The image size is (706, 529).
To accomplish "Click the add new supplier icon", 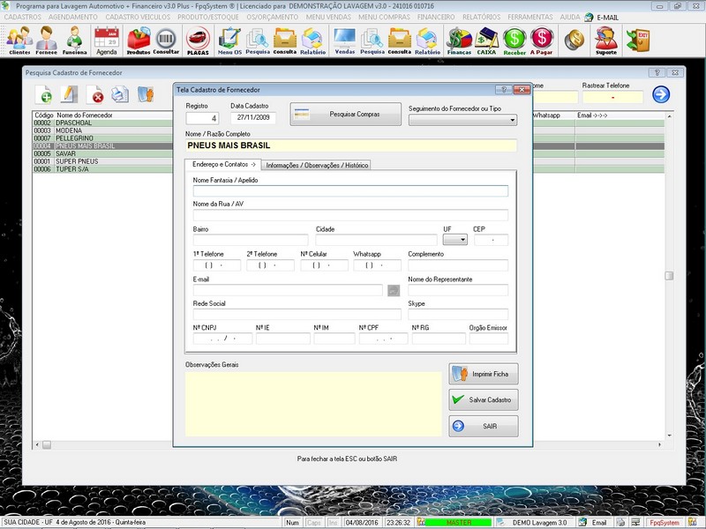I will pos(43,94).
